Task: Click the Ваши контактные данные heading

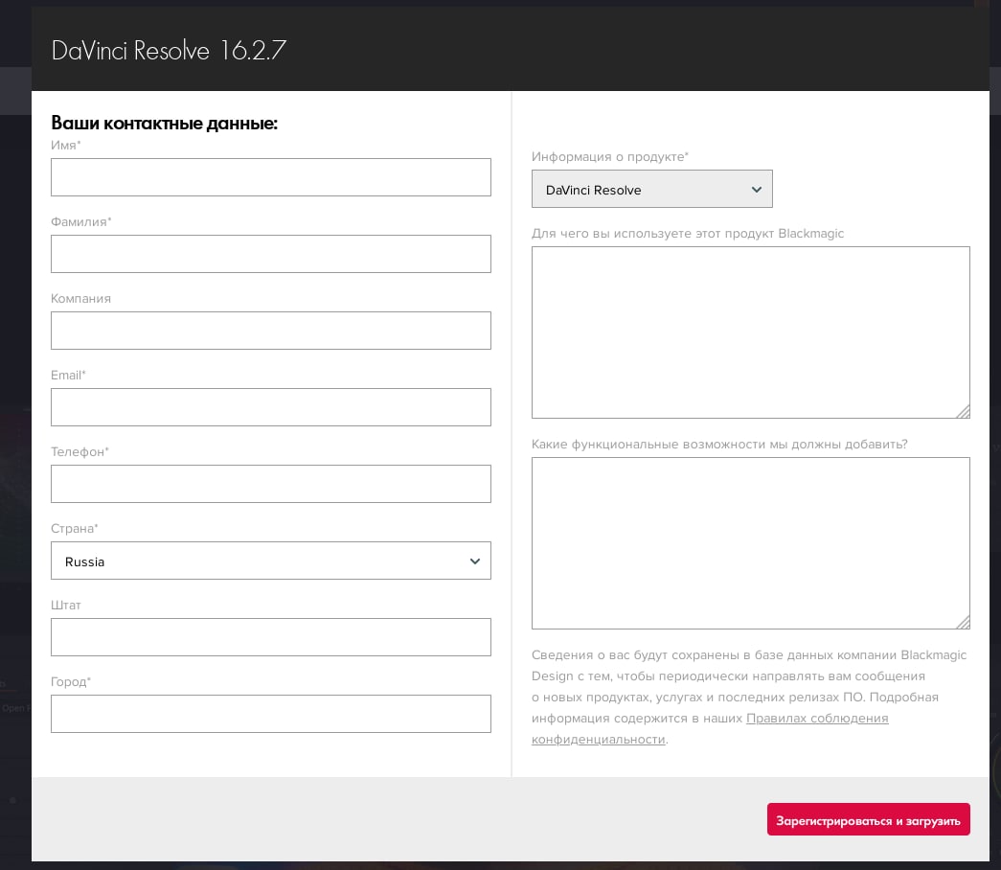Action: [164, 123]
